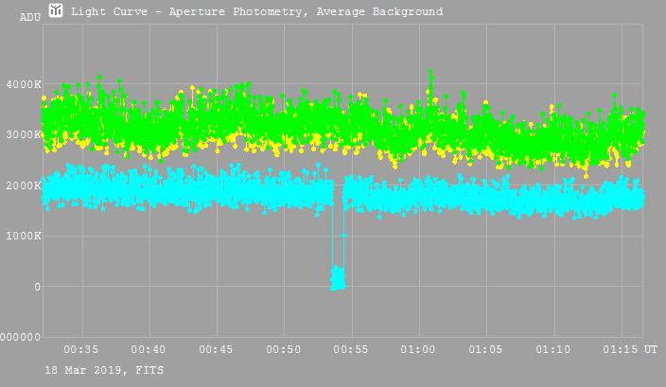This screenshot has height=387, width=666.
Task: Click the 1000K y-axis label
Action: coord(24,237)
